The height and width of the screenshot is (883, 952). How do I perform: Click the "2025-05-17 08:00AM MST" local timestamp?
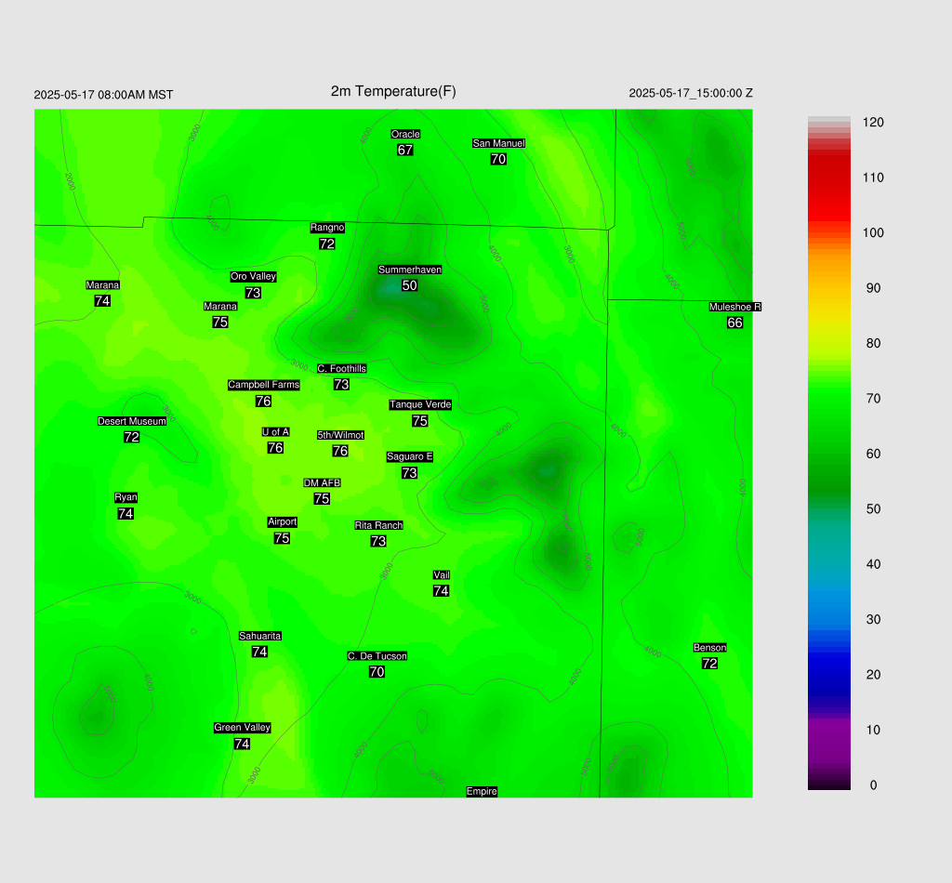point(103,95)
